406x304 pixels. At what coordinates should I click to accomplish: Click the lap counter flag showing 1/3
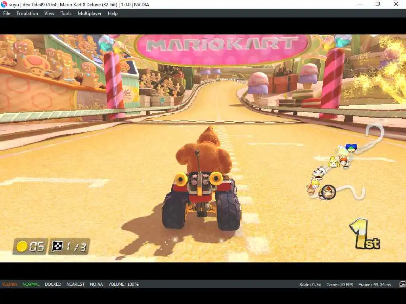[x=69, y=246]
